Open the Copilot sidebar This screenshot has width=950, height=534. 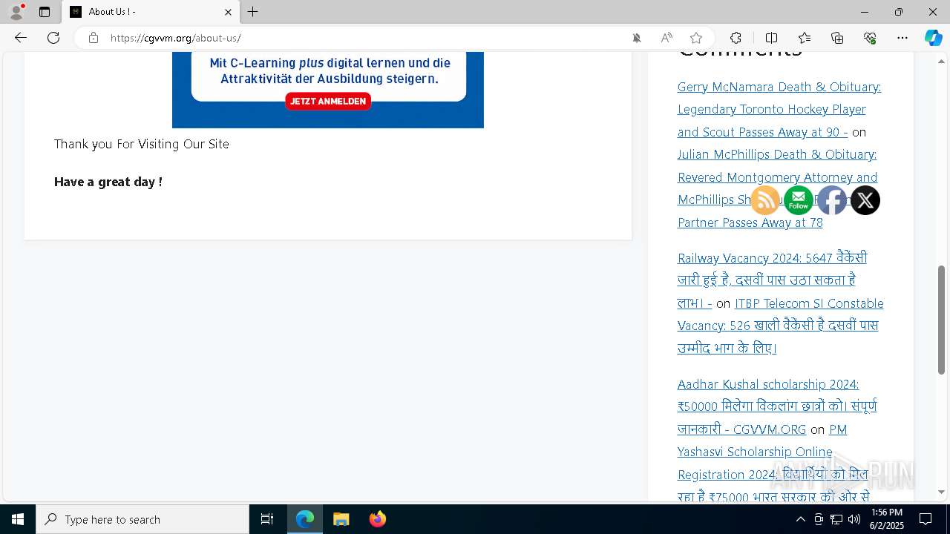(x=933, y=38)
